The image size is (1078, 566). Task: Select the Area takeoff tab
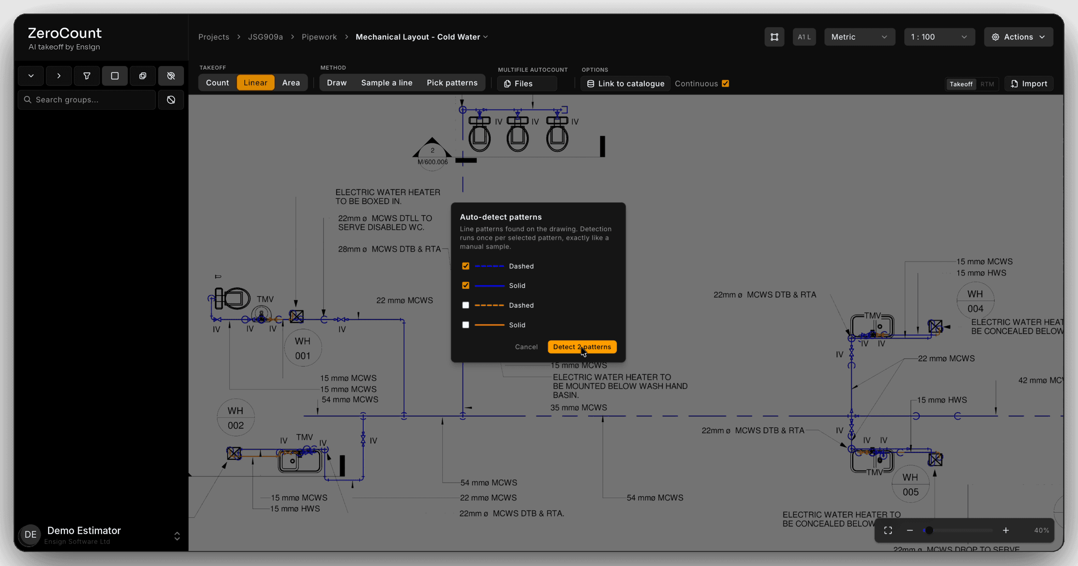pos(291,83)
